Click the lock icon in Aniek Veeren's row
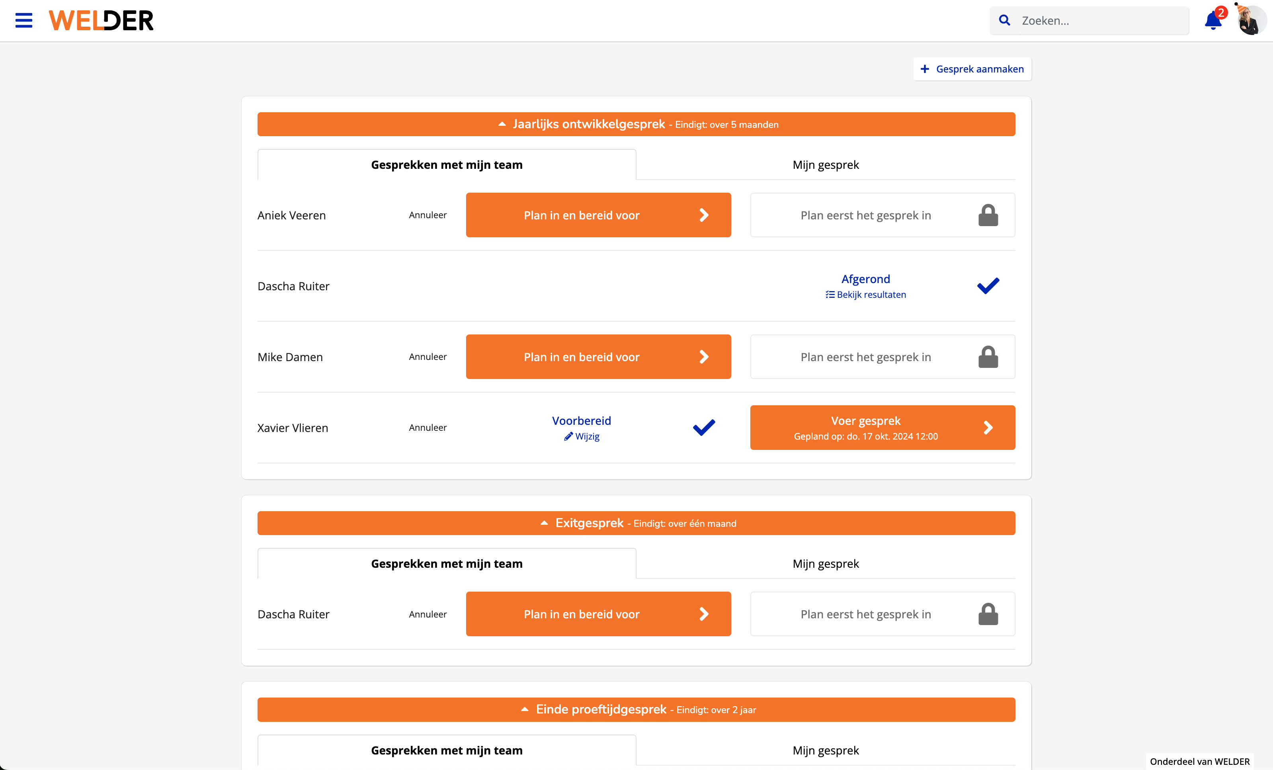 pyautogui.click(x=988, y=215)
